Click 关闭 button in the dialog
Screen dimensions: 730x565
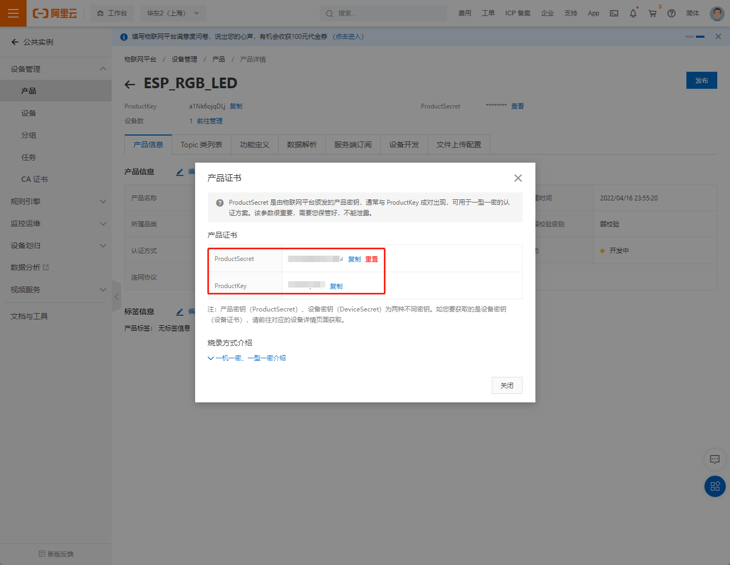(x=507, y=385)
